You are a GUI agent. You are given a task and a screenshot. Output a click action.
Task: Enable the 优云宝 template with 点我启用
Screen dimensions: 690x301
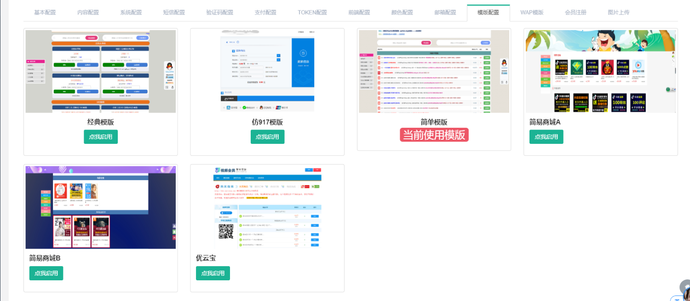pyautogui.click(x=213, y=273)
